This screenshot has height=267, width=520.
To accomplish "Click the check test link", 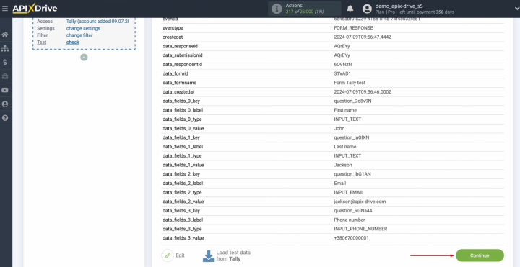I will [73, 42].
